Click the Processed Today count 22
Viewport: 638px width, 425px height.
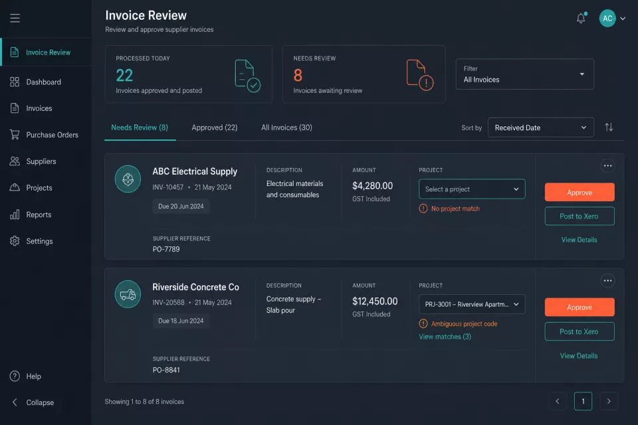coord(124,75)
